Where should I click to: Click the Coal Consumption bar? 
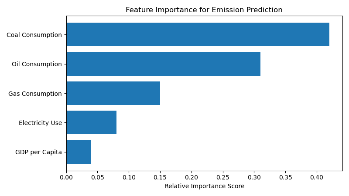tap(198, 34)
